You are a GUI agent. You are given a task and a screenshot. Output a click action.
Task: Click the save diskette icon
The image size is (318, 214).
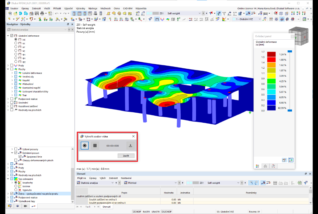tap(37, 13)
